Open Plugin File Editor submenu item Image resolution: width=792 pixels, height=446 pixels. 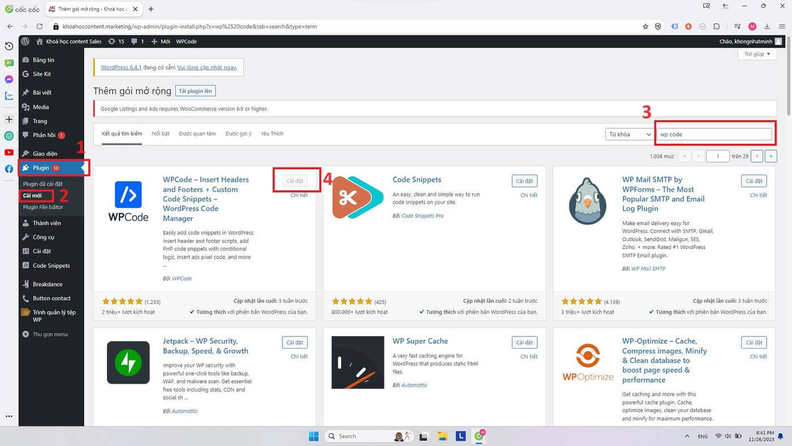[43, 207]
